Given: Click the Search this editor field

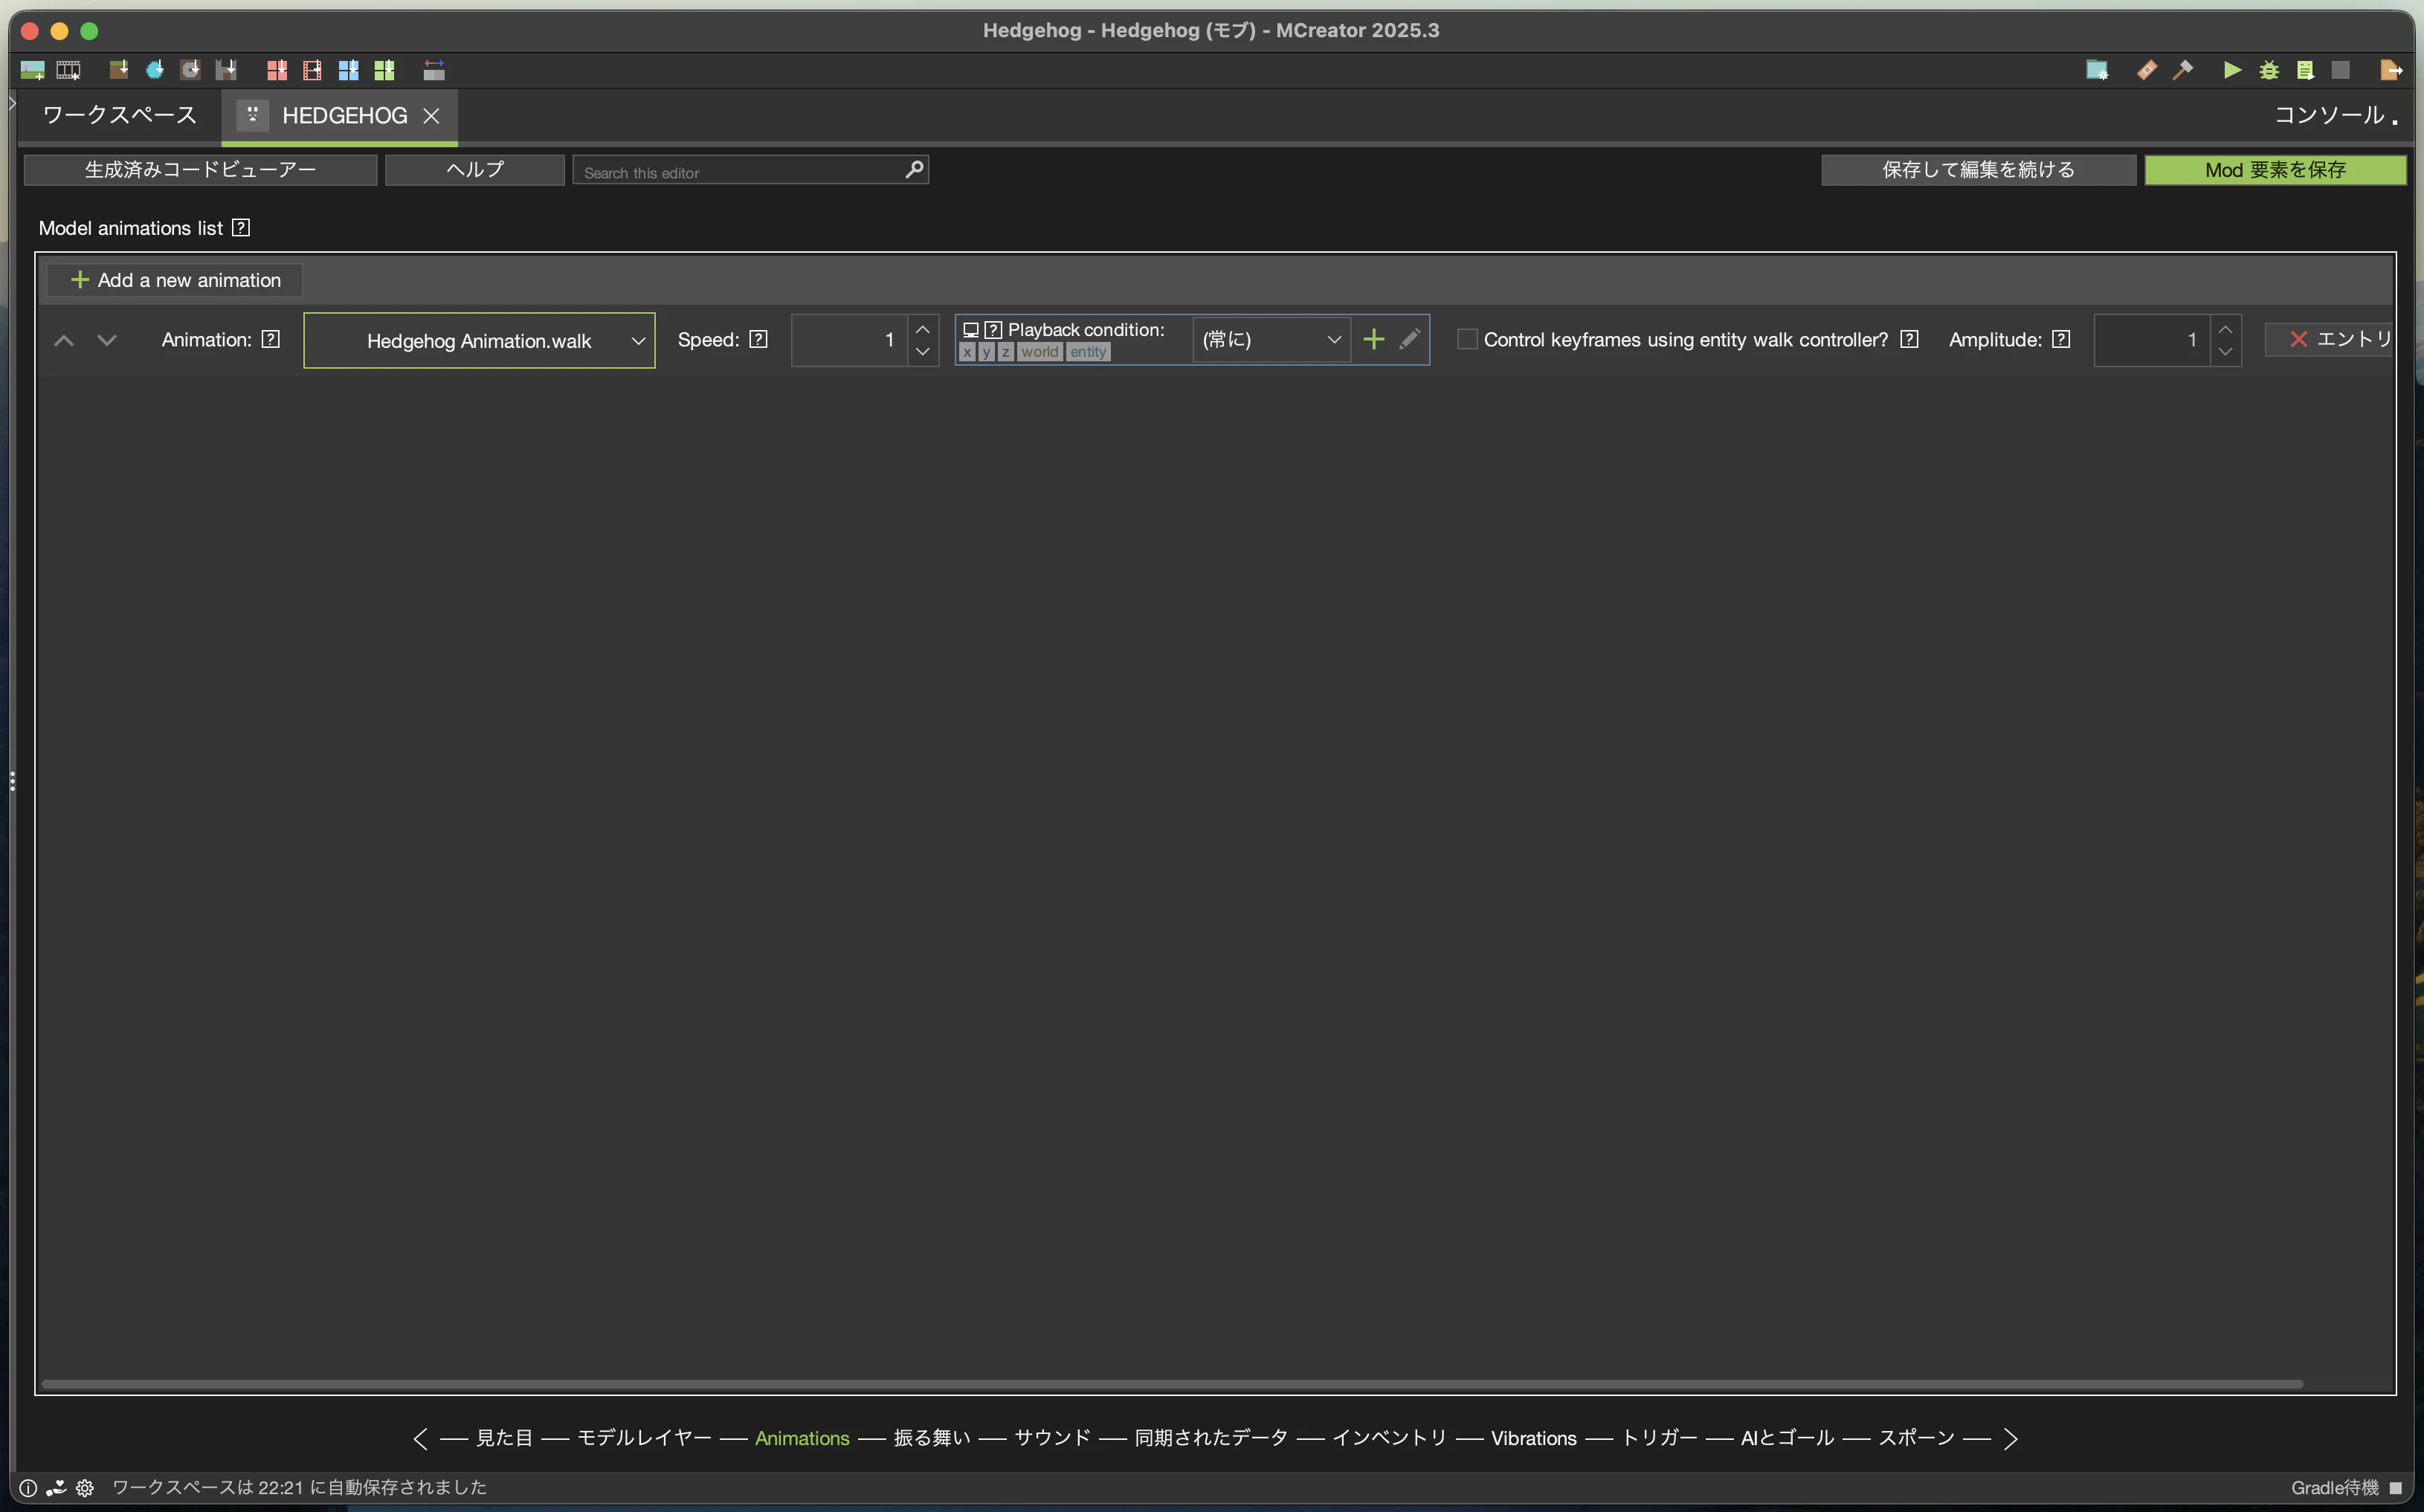Looking at the screenshot, I should tap(740, 172).
